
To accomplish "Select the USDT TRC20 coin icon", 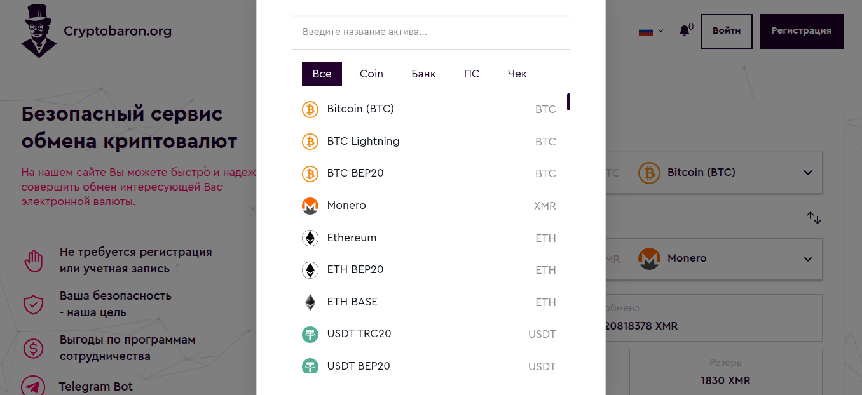I will (x=310, y=333).
